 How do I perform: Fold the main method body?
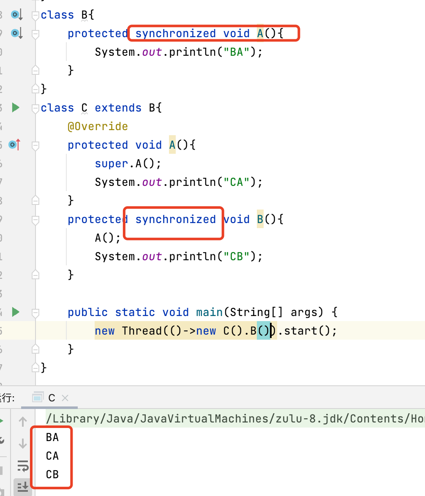(35, 313)
